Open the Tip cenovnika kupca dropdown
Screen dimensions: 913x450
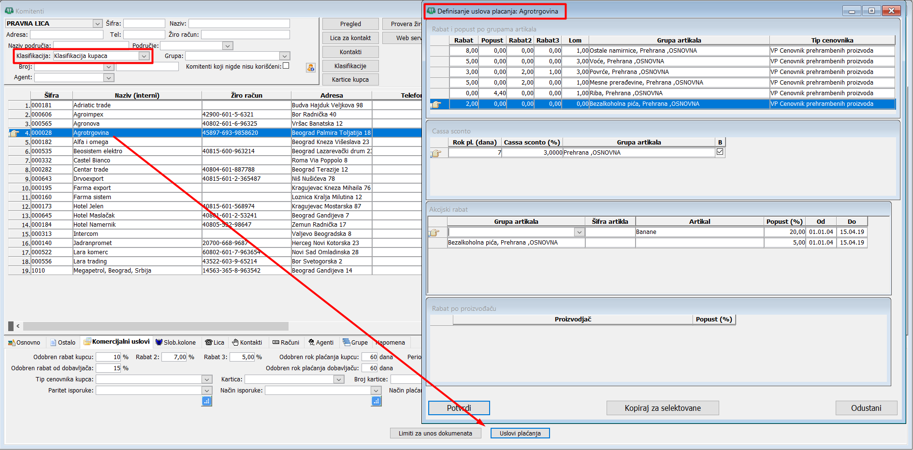(x=207, y=379)
